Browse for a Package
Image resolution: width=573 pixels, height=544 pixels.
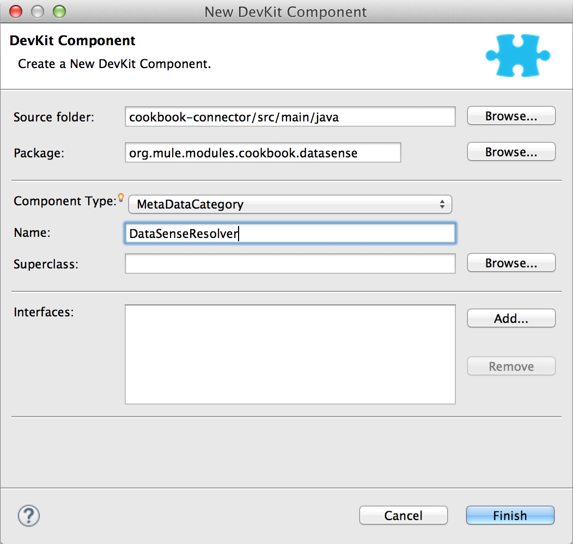pos(510,151)
